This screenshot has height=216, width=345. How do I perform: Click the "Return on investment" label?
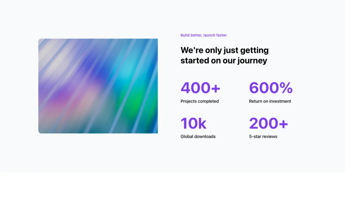click(270, 101)
